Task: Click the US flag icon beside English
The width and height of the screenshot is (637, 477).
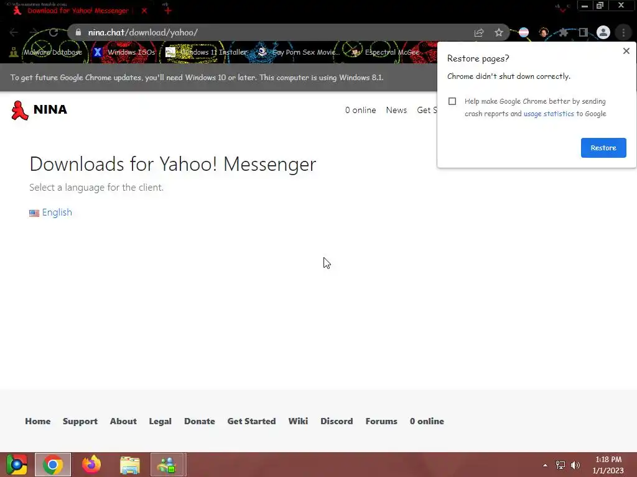Action: (34, 213)
